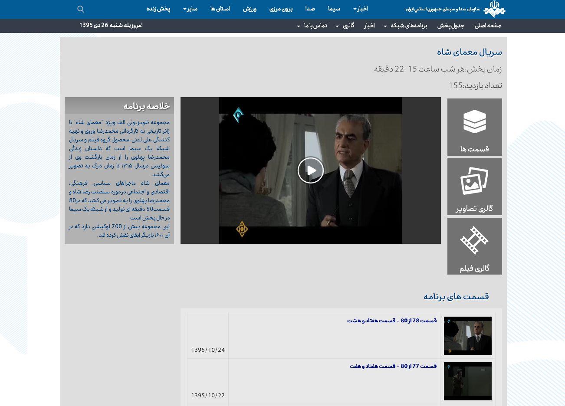Open episode 78 thumbnail
565x406 pixels.
[x=467, y=336]
